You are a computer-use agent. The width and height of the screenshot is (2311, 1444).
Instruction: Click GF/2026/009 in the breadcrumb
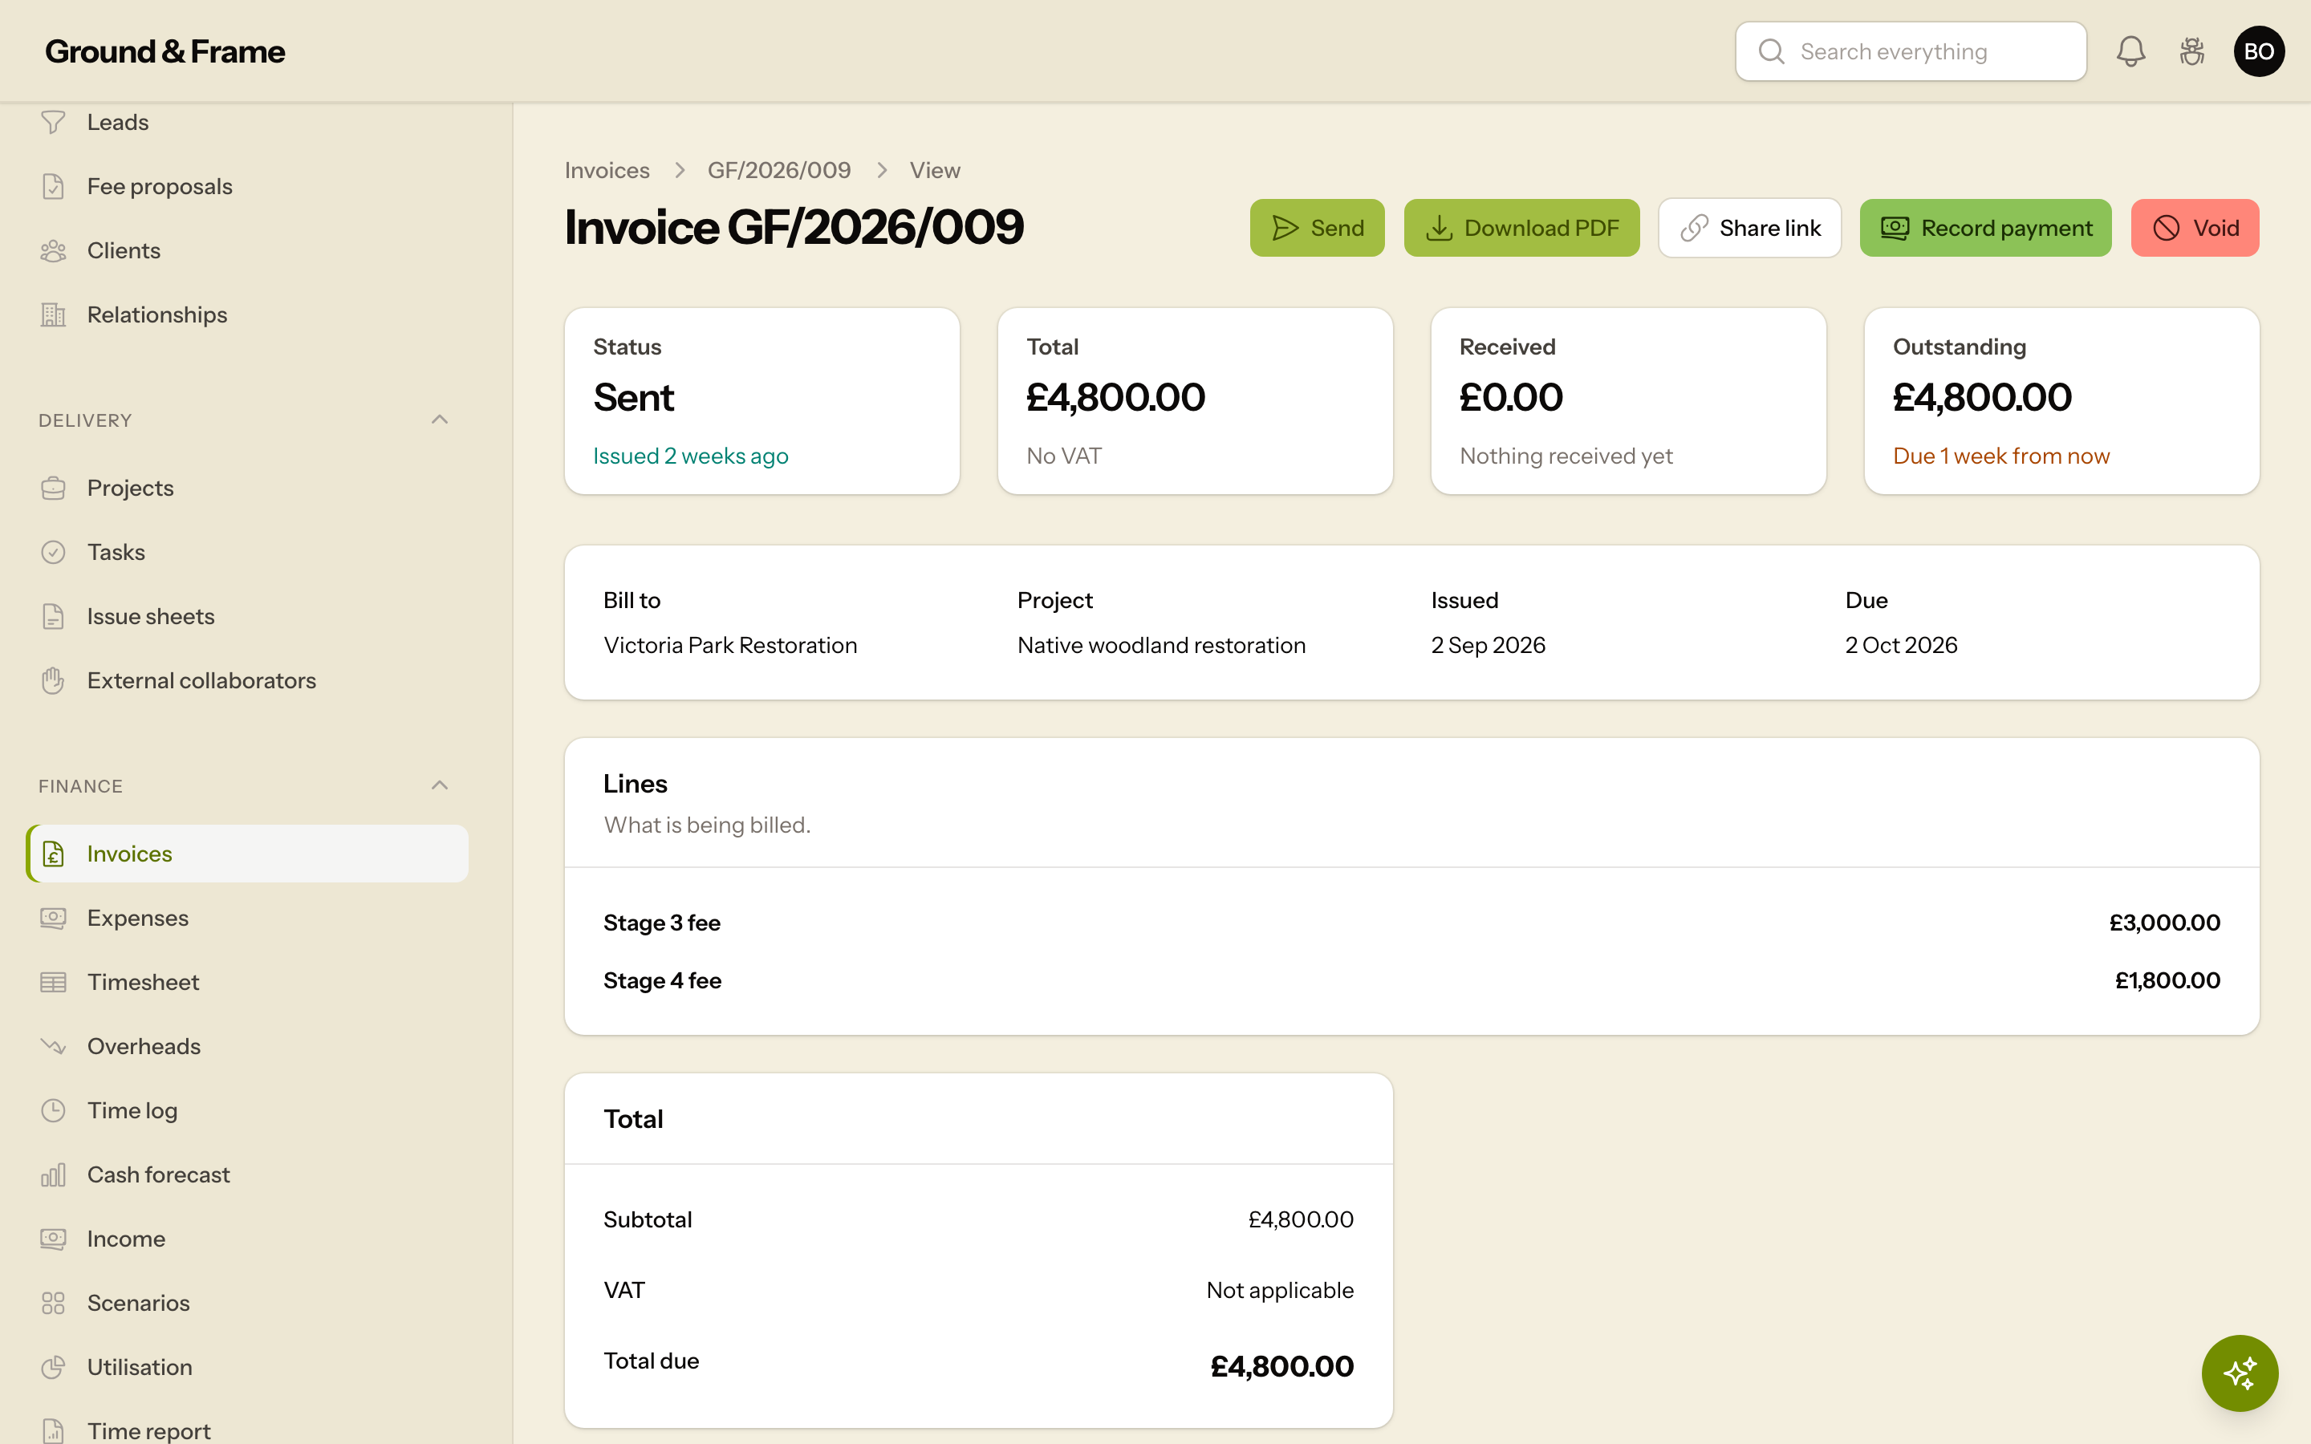(x=778, y=170)
